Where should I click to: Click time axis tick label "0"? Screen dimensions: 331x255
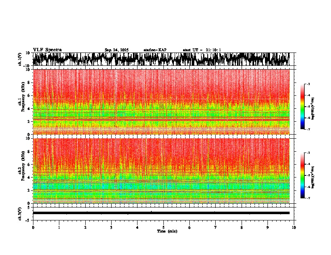(33, 227)
